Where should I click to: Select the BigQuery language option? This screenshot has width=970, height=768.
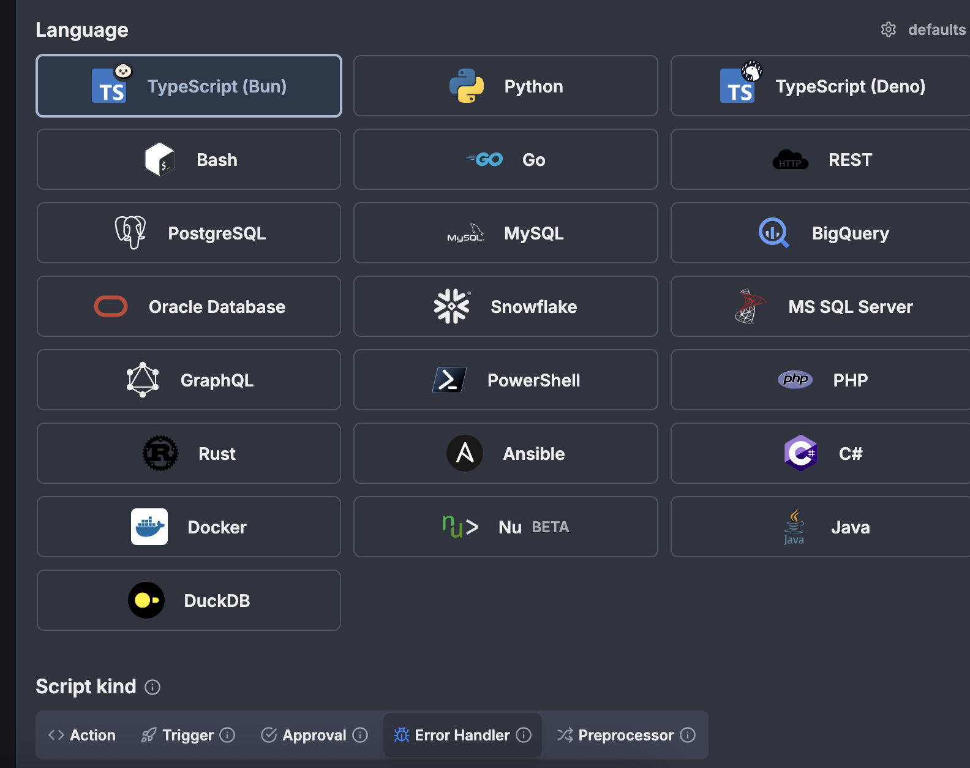coord(821,233)
